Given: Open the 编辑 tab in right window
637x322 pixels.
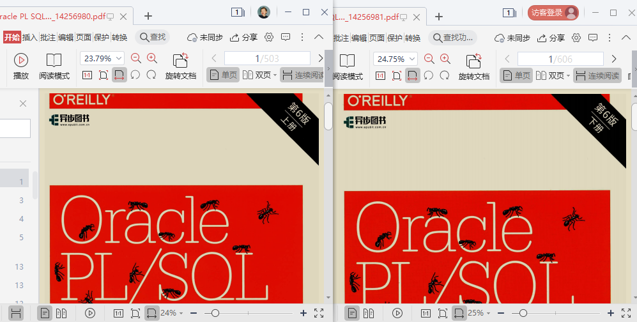Looking at the screenshot, I should [x=358, y=38].
